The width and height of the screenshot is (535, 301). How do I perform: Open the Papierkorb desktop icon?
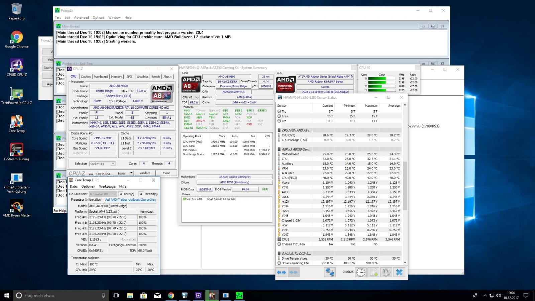point(16,11)
